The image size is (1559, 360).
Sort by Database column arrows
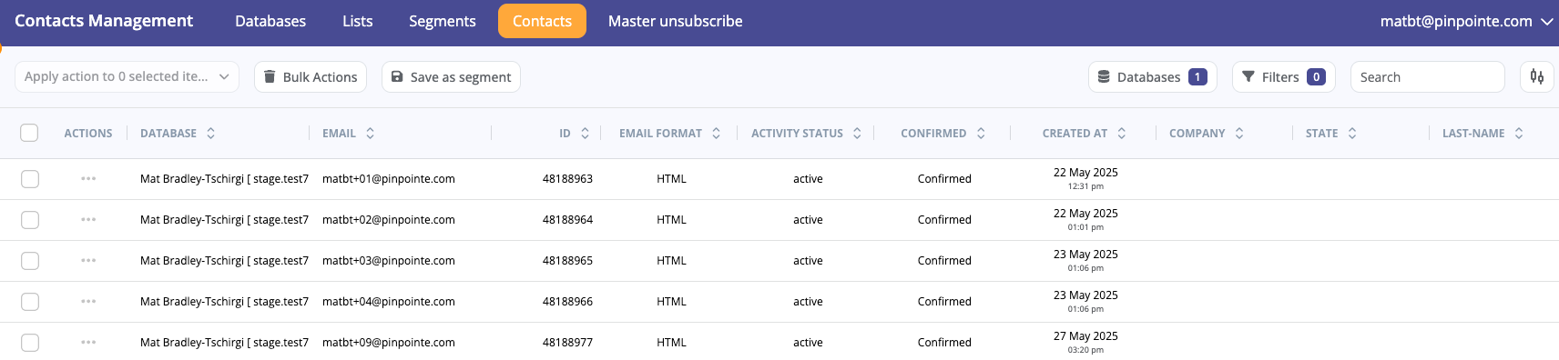tap(210, 134)
